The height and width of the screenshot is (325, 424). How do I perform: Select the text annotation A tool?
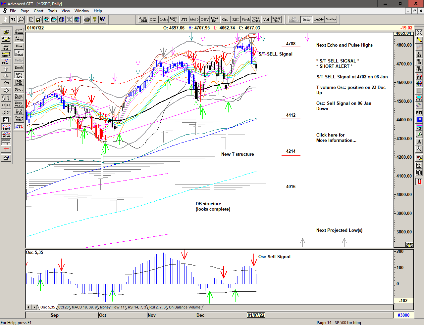pyautogui.click(x=419, y=142)
